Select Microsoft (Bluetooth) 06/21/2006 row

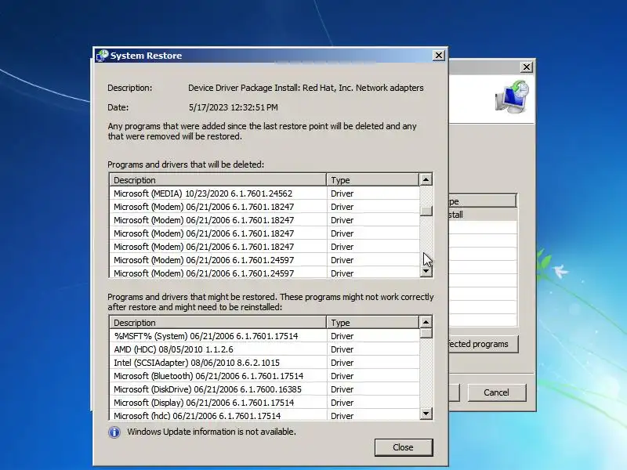pyautogui.click(x=264, y=376)
